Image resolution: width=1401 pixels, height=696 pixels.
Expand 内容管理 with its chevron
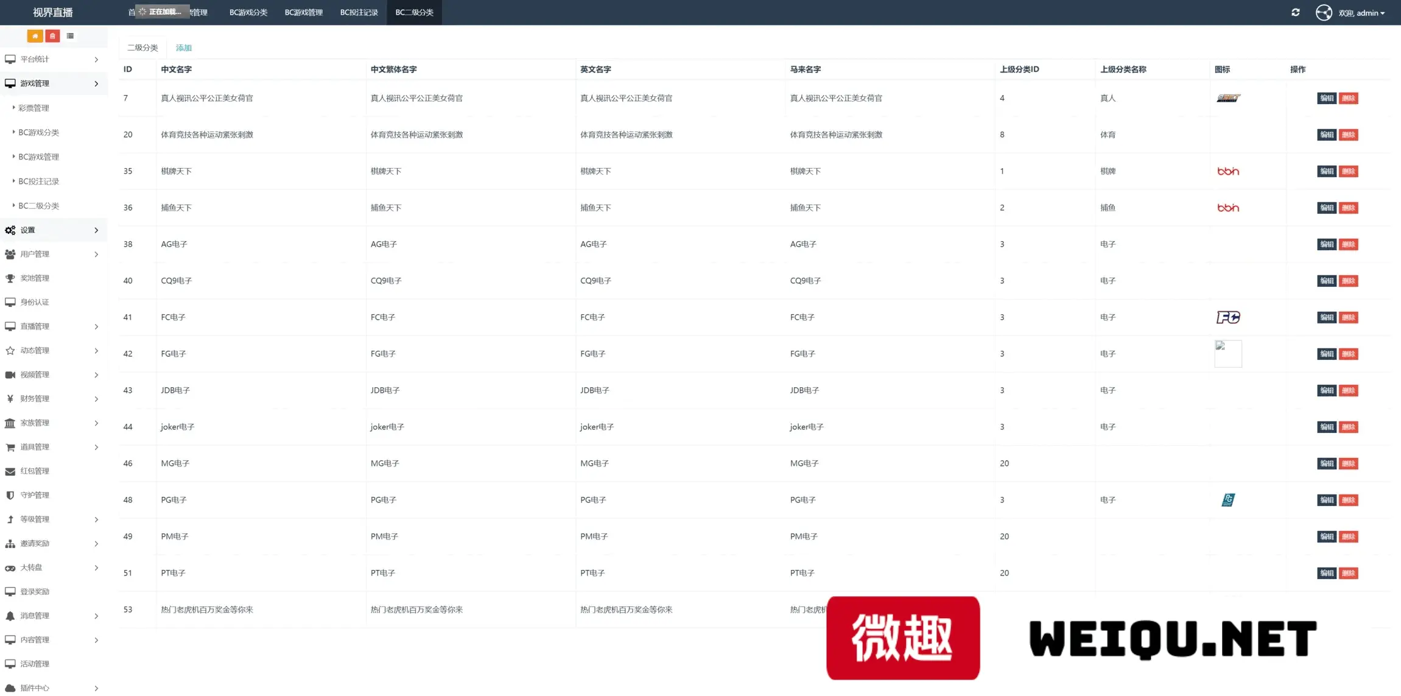click(96, 640)
